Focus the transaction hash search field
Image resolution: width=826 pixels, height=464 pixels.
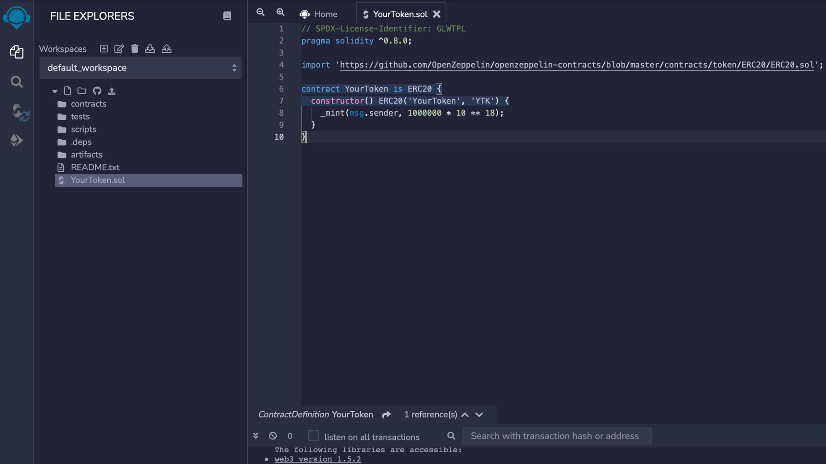click(x=557, y=436)
